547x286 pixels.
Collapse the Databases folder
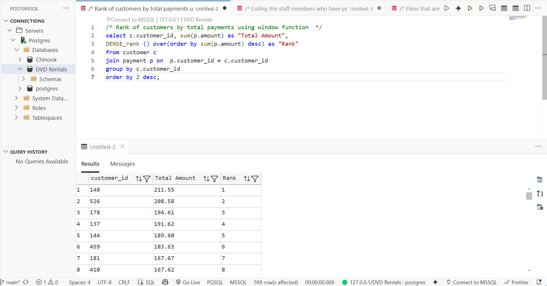coord(17,50)
